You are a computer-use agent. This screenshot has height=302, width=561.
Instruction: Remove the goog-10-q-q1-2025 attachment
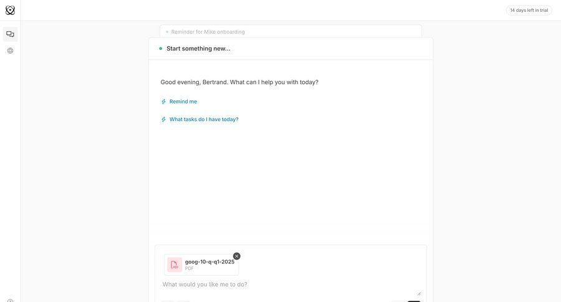(236, 256)
